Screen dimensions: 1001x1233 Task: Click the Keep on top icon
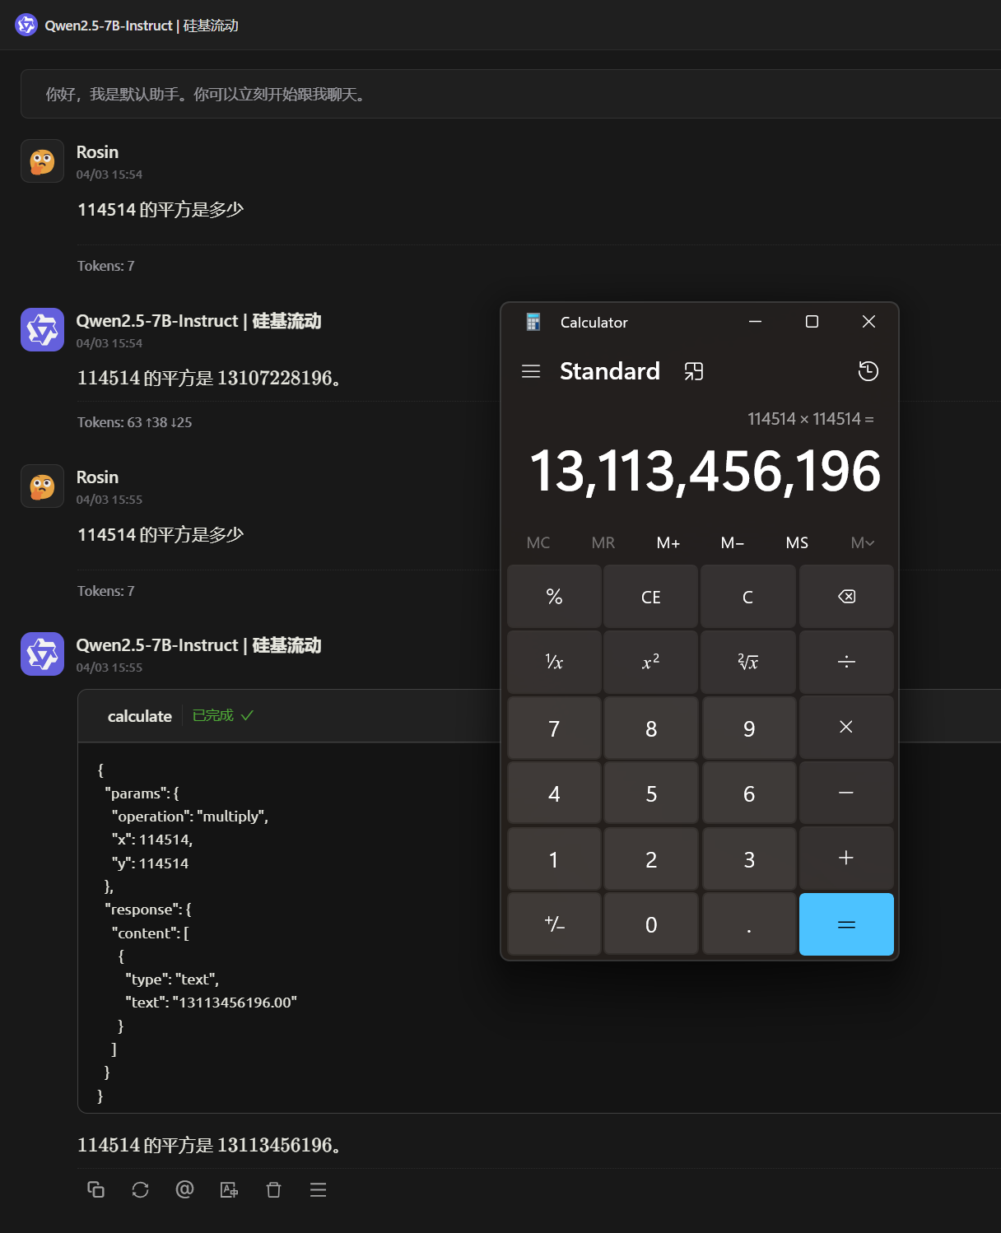tap(694, 371)
